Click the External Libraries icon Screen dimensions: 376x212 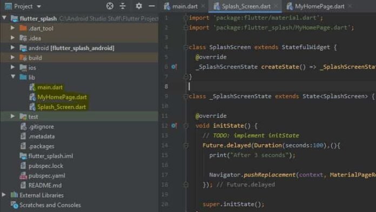[14, 195]
